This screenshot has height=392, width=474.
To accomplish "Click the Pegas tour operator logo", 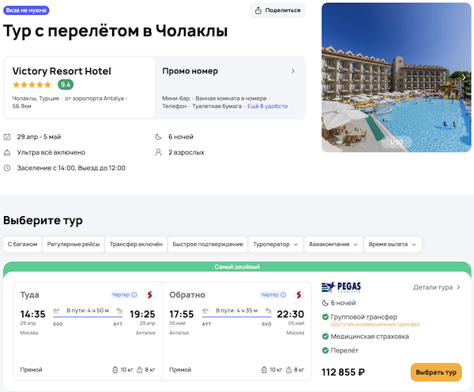I will (342, 288).
